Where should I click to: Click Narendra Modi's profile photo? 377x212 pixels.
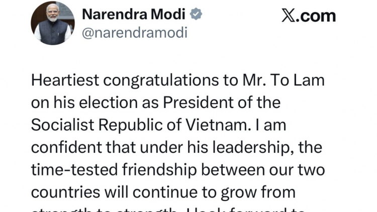click(52, 23)
